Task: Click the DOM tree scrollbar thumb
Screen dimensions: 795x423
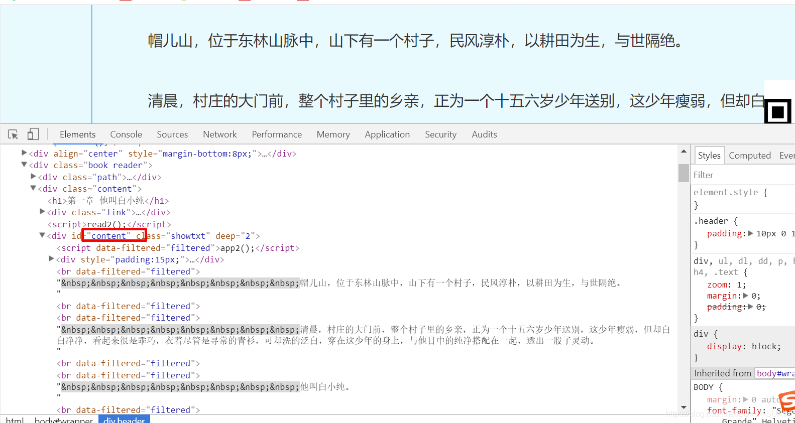Action: [x=684, y=173]
